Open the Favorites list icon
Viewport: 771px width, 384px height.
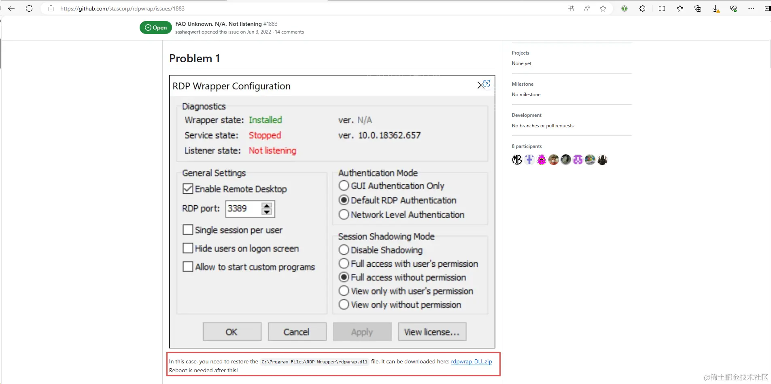coord(680,8)
